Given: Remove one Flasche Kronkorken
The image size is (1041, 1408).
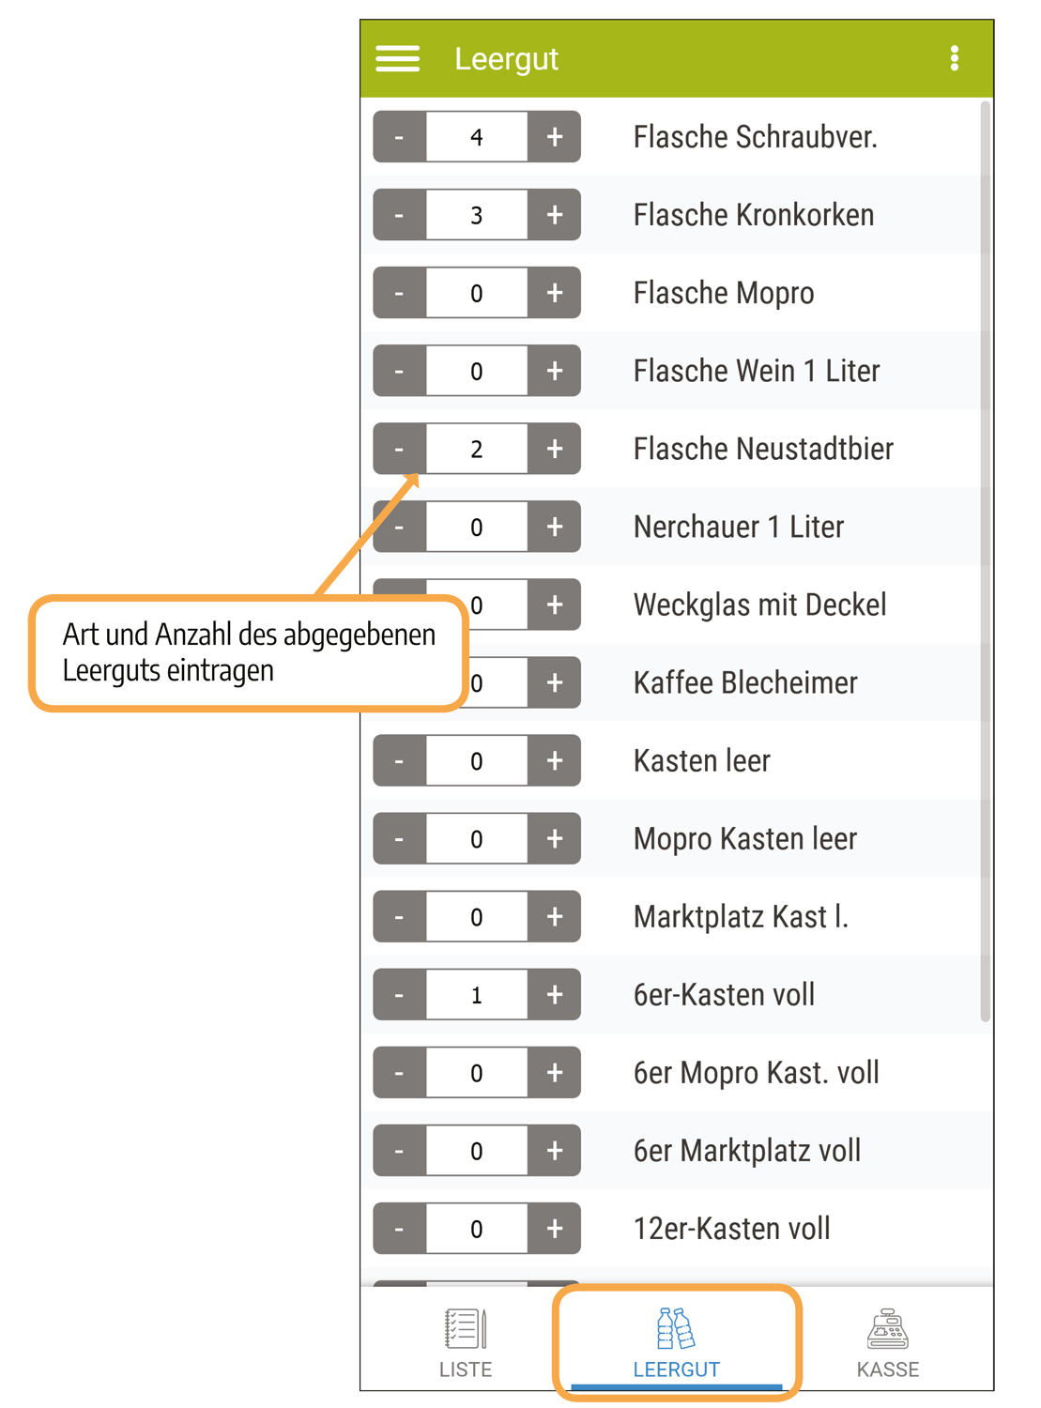Looking at the screenshot, I should coord(400,215).
